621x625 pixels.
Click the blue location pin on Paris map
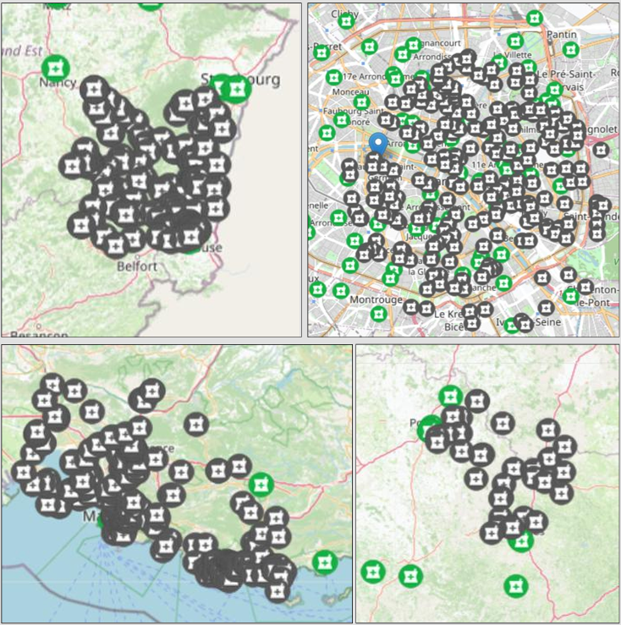379,144
